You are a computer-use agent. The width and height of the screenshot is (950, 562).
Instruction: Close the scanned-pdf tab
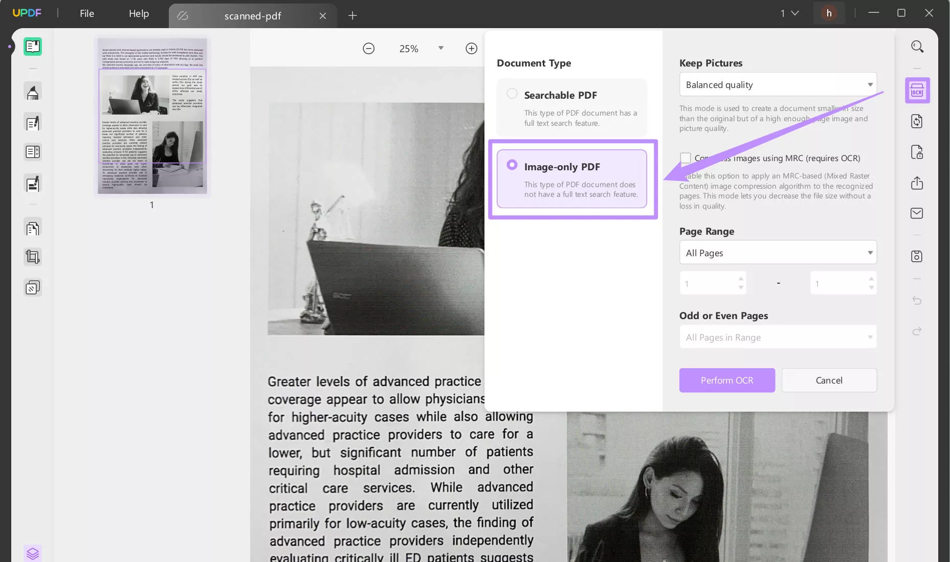323,16
